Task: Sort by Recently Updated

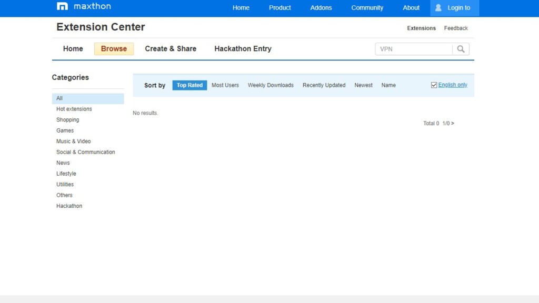Action: (x=324, y=85)
